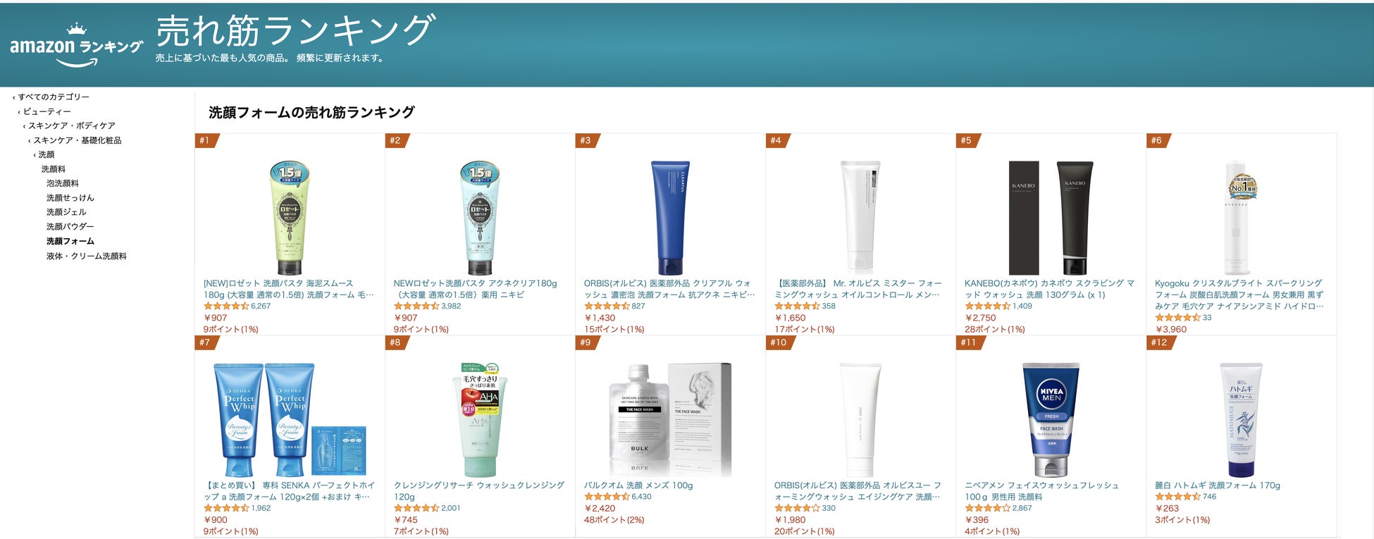Select the SENKA Perfect Whip twin pack image
Image resolution: width=1374 pixels, height=539 pixels.
click(290, 420)
